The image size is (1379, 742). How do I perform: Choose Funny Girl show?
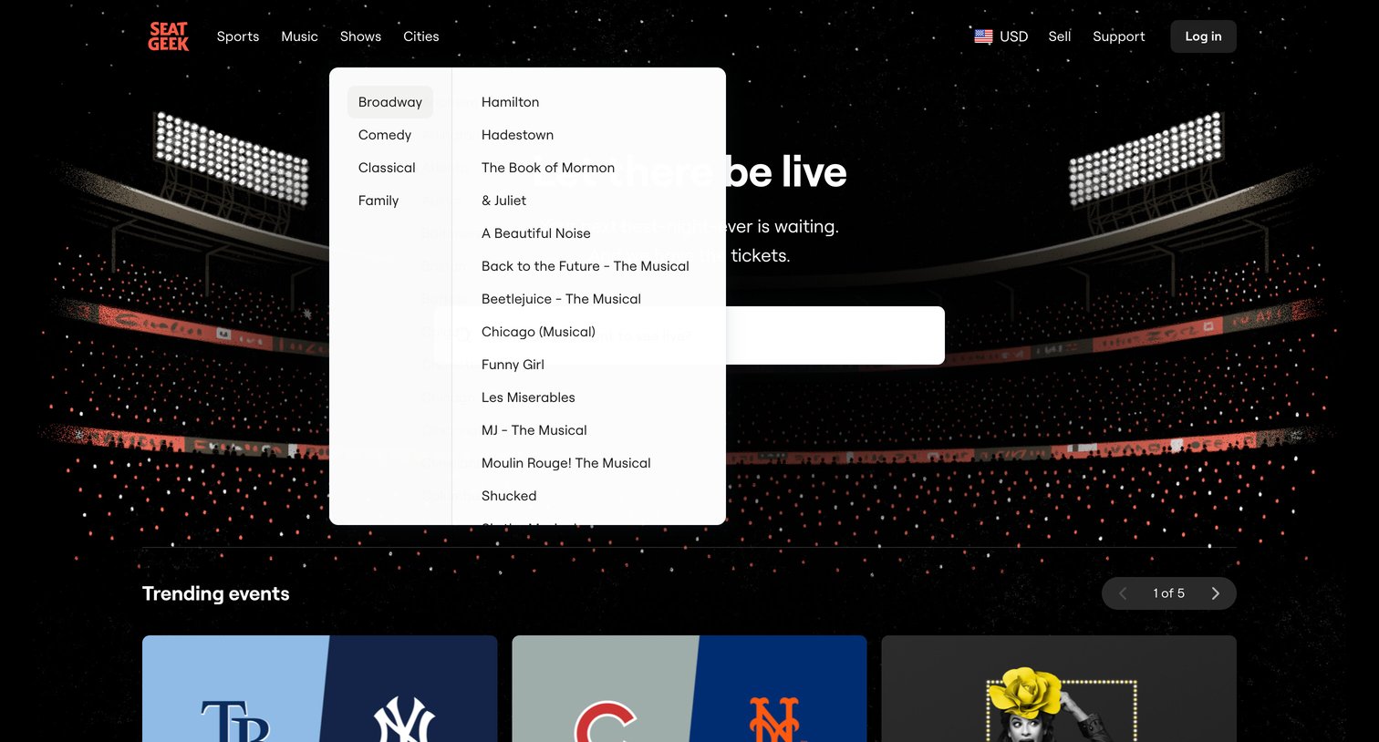click(513, 365)
